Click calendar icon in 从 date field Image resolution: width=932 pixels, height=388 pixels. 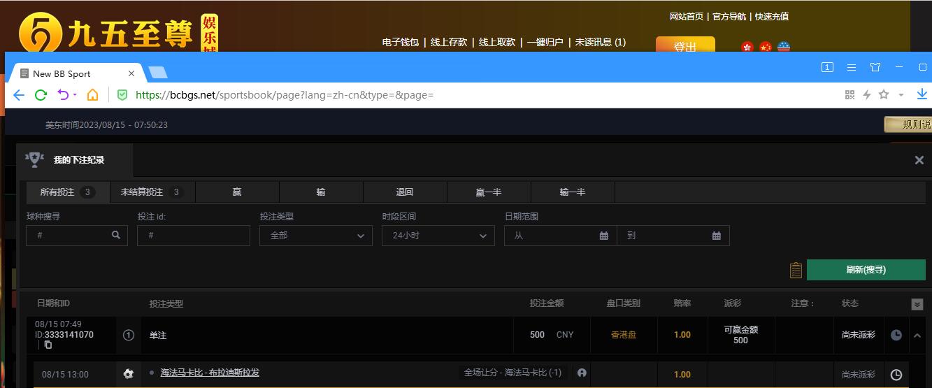604,236
